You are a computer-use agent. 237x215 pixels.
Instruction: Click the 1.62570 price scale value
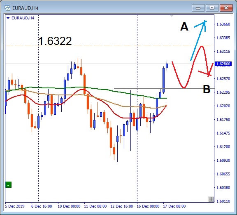point(223,79)
